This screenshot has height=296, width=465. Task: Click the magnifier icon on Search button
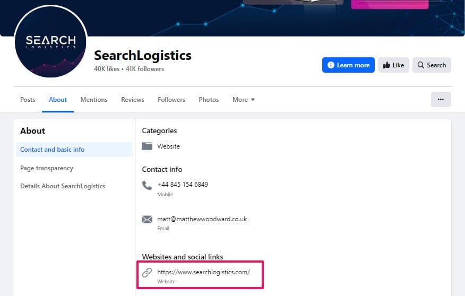coord(420,65)
